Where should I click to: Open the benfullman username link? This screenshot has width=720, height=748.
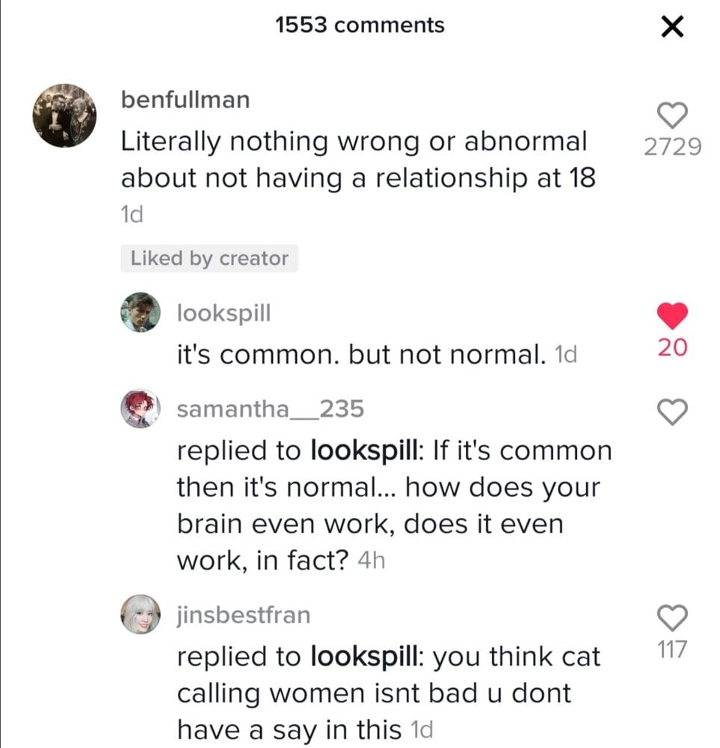[x=185, y=100]
